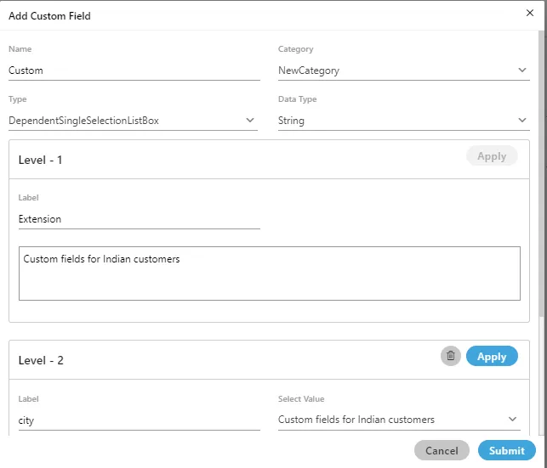Click the Level - 1 section heading

click(x=41, y=161)
